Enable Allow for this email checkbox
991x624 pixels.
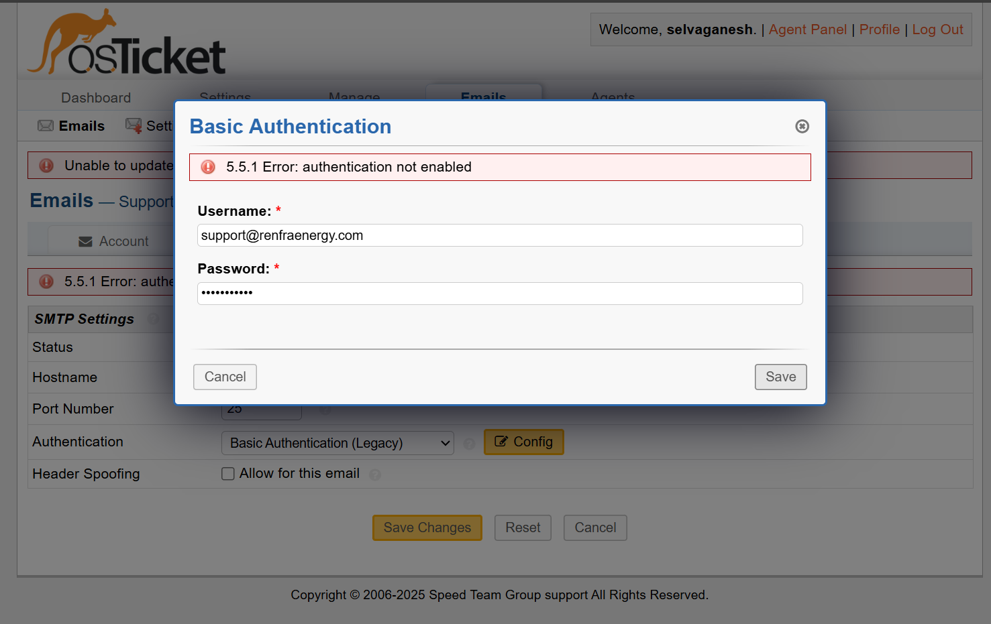point(228,474)
